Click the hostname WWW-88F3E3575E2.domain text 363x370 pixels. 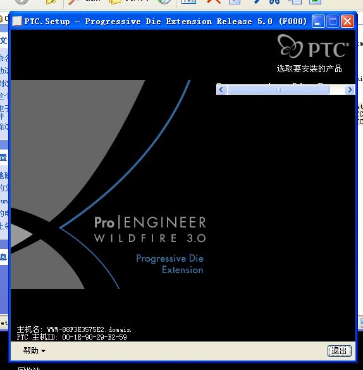click(89, 329)
